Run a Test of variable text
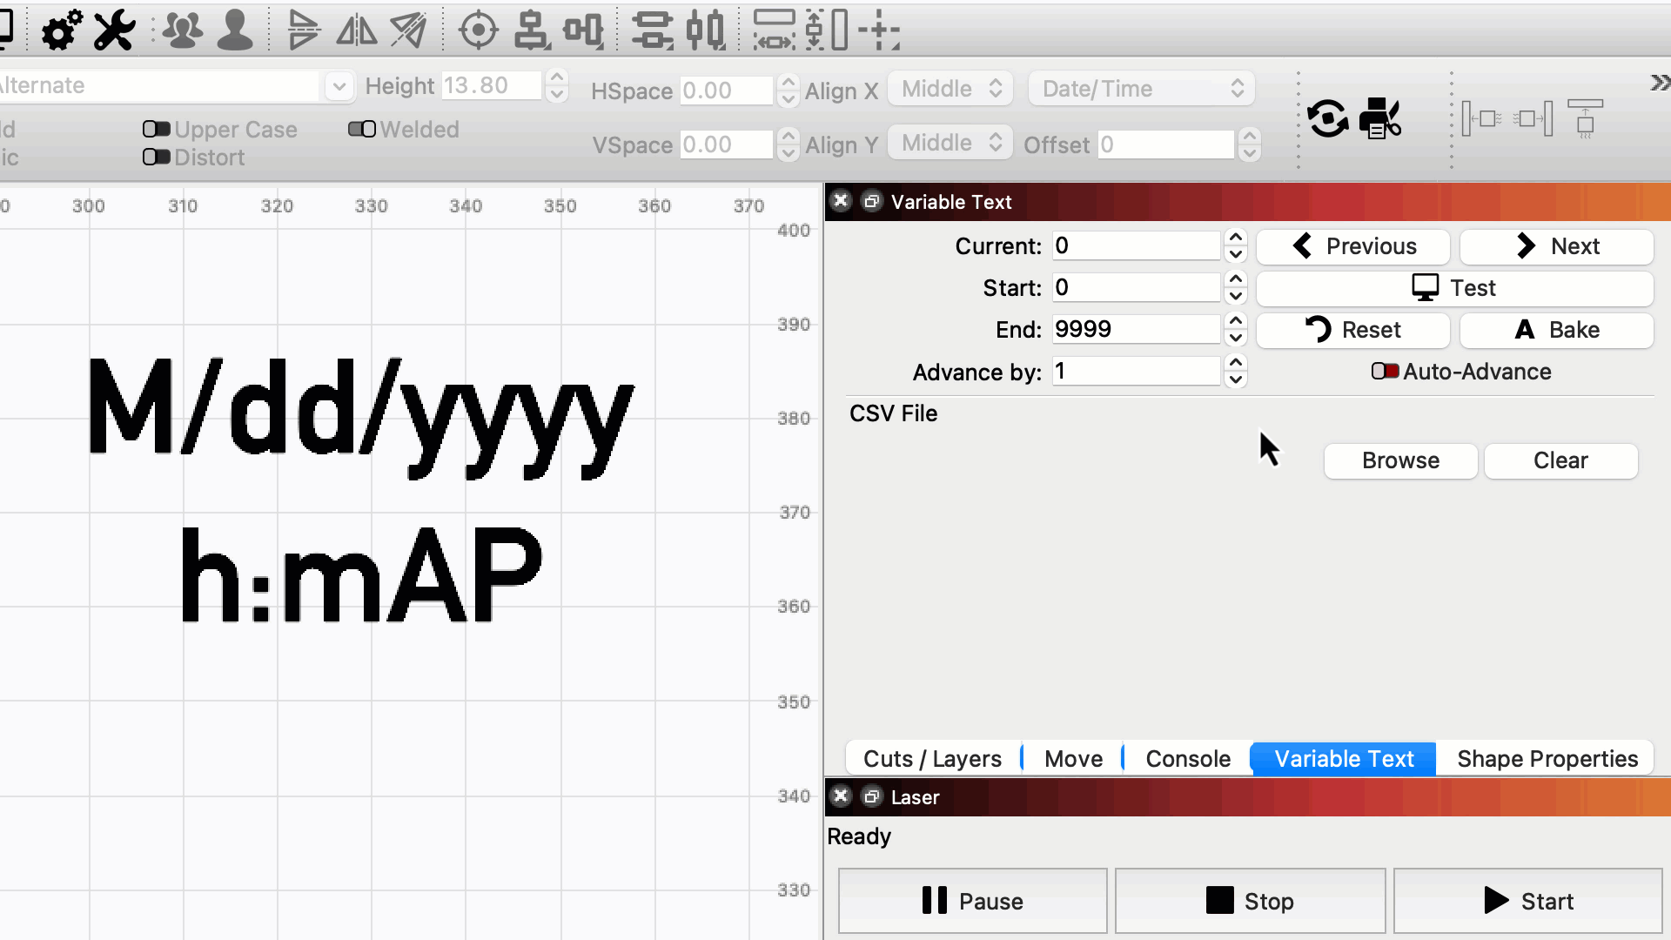Image resolution: width=1671 pixels, height=940 pixels. pyautogui.click(x=1455, y=287)
